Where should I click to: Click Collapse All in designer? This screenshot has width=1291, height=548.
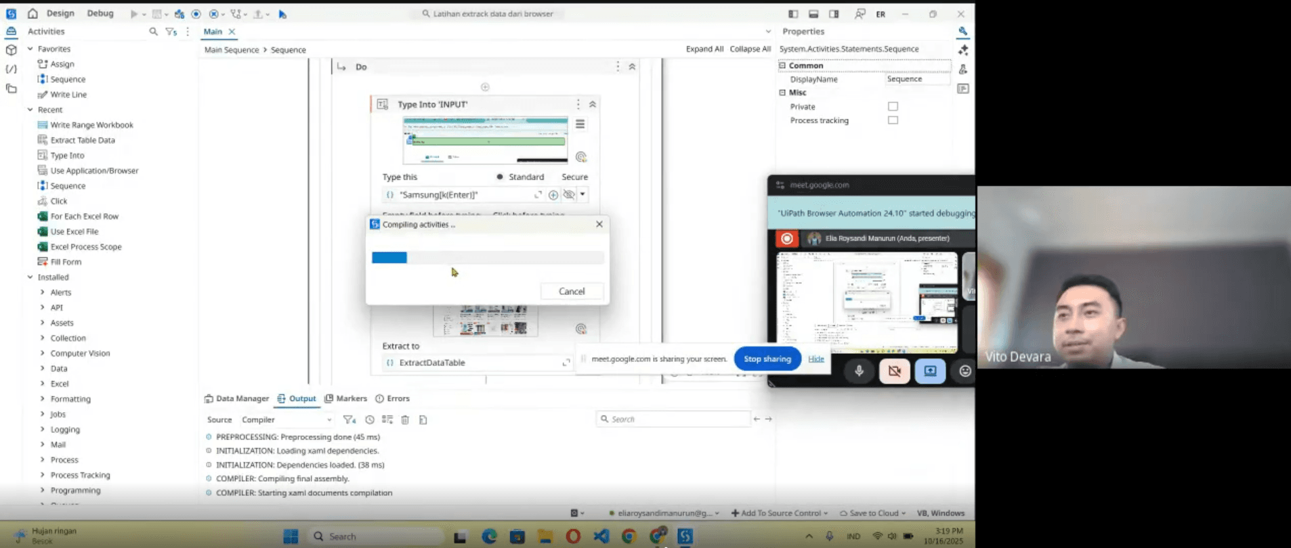(750, 49)
